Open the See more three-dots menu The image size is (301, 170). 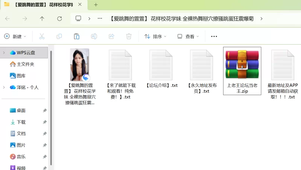click(x=214, y=36)
